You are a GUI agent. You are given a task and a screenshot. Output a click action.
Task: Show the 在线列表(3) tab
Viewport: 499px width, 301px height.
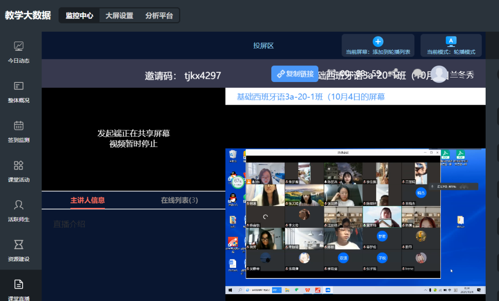click(x=179, y=200)
